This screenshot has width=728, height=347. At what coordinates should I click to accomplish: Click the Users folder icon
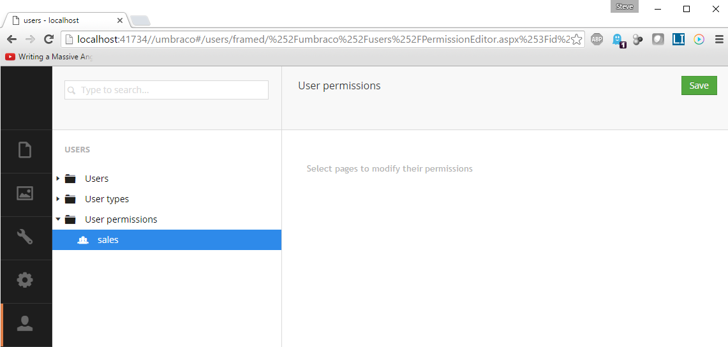(70, 179)
